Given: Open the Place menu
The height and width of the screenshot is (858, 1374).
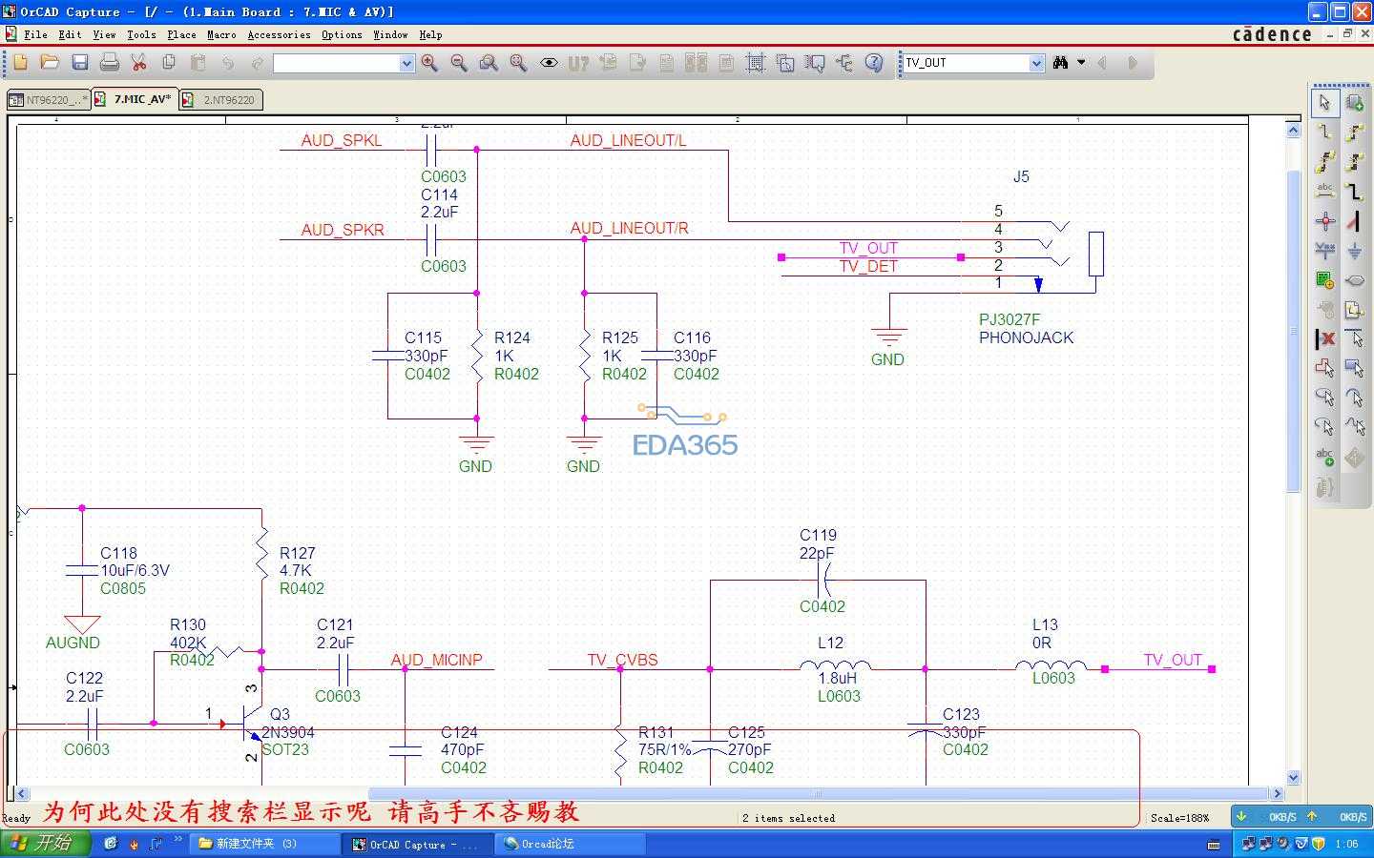Looking at the screenshot, I should pos(181,34).
